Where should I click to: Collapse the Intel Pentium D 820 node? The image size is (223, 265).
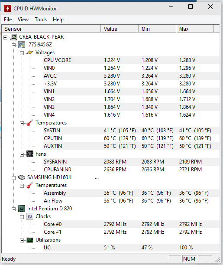(14, 209)
